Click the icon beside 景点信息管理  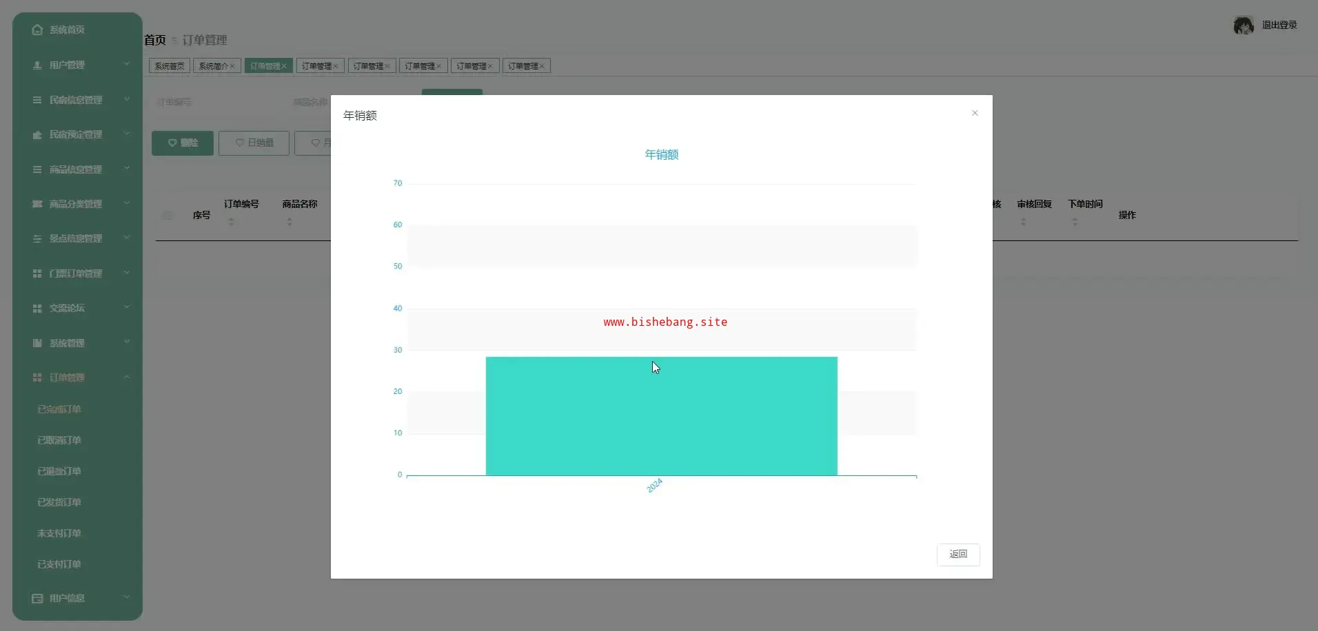(x=37, y=238)
